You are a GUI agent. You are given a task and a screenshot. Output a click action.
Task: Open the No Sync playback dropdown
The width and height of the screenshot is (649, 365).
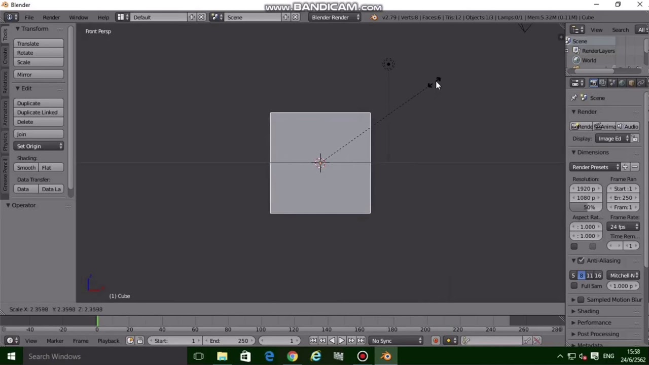click(396, 341)
